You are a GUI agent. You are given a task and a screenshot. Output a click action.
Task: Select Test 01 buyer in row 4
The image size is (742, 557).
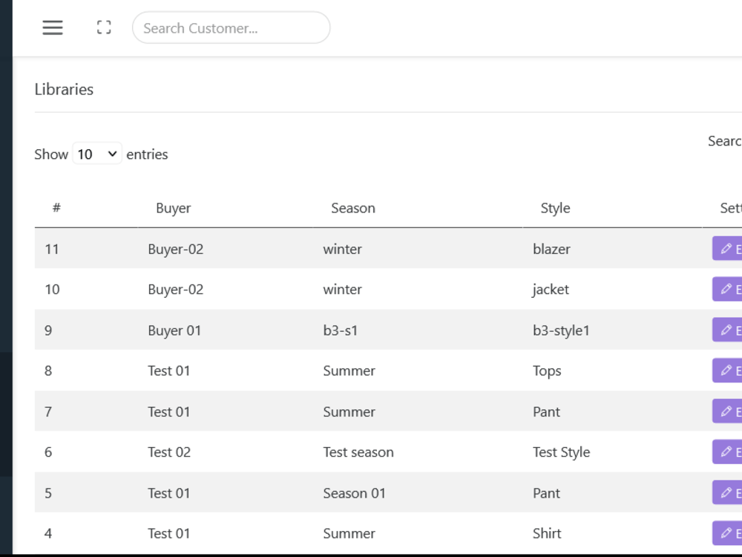point(169,534)
